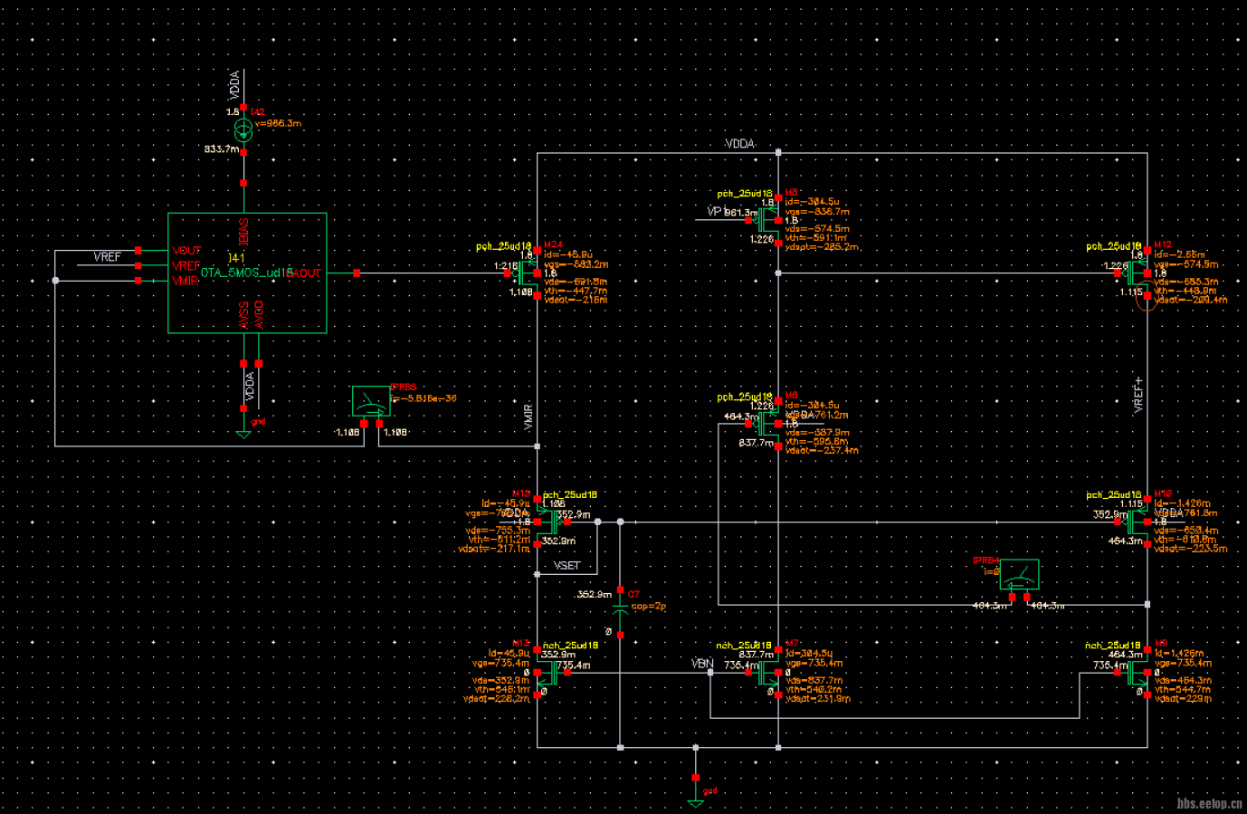Click wire junction left of VMIR pin
The width and height of the screenshot is (1247, 814).
point(55,281)
